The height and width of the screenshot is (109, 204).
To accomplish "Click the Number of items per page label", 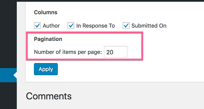I will click(x=68, y=52).
